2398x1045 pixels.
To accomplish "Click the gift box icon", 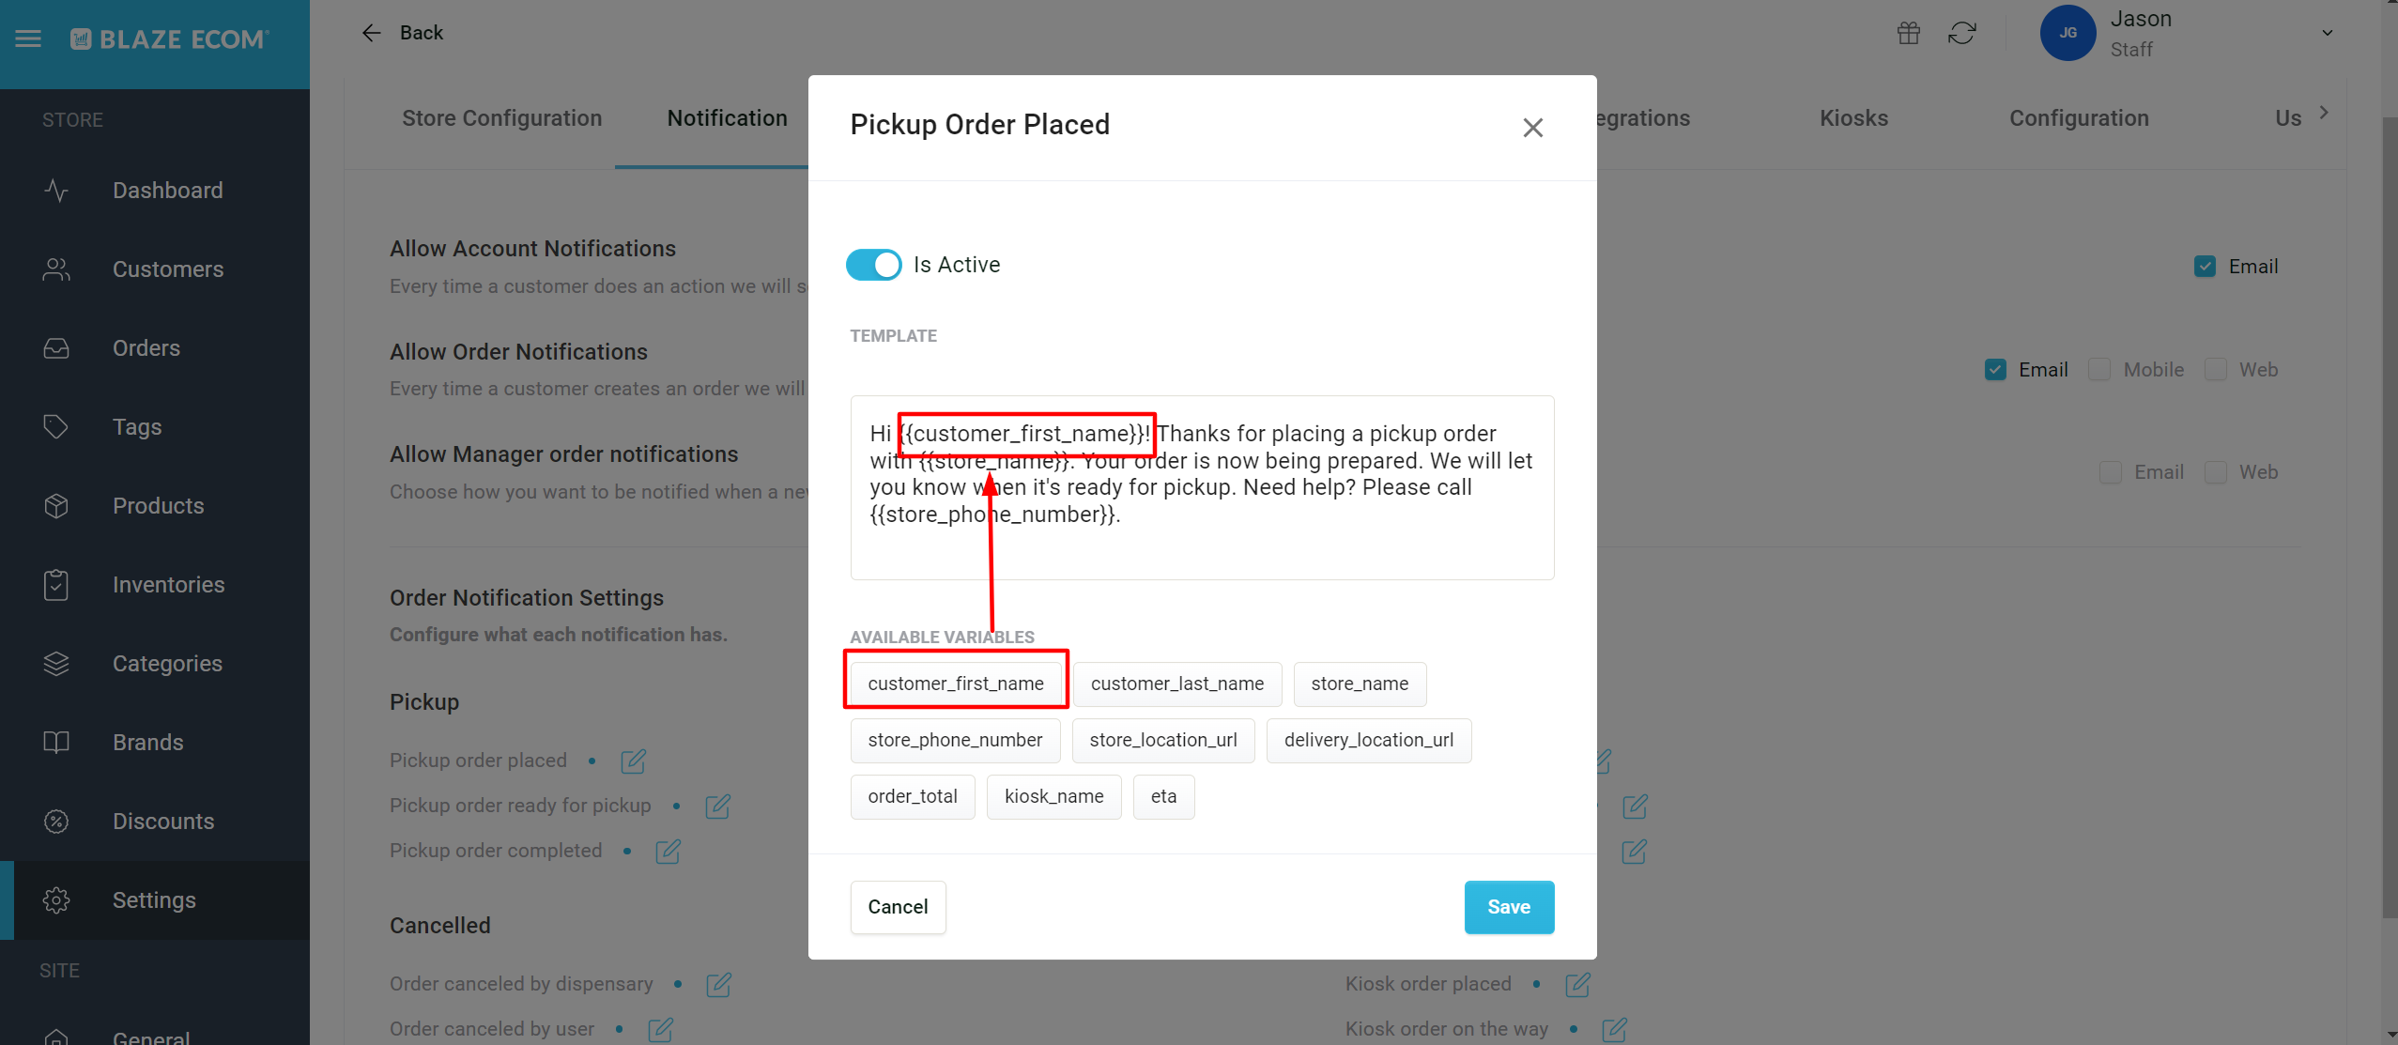I will tap(1908, 33).
